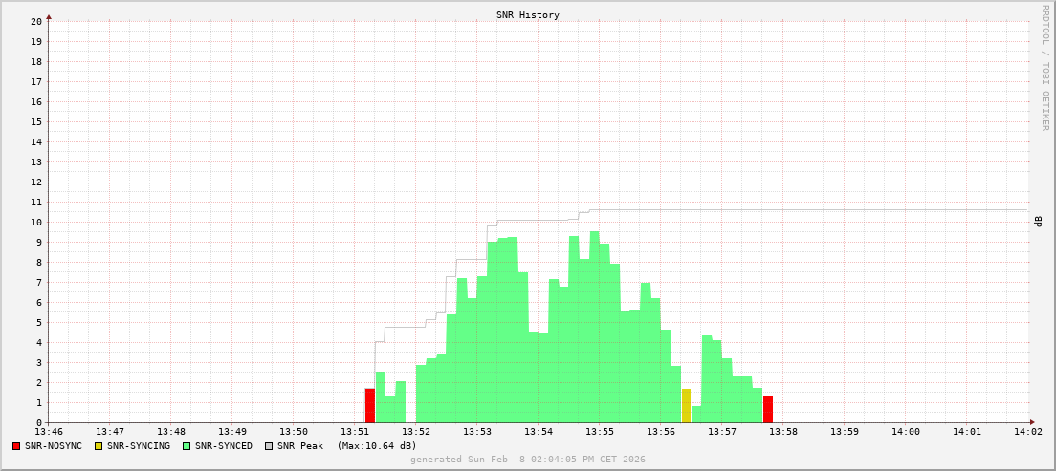Select the SNR-SYNCED legend label
1056x471 pixels.
223,446
